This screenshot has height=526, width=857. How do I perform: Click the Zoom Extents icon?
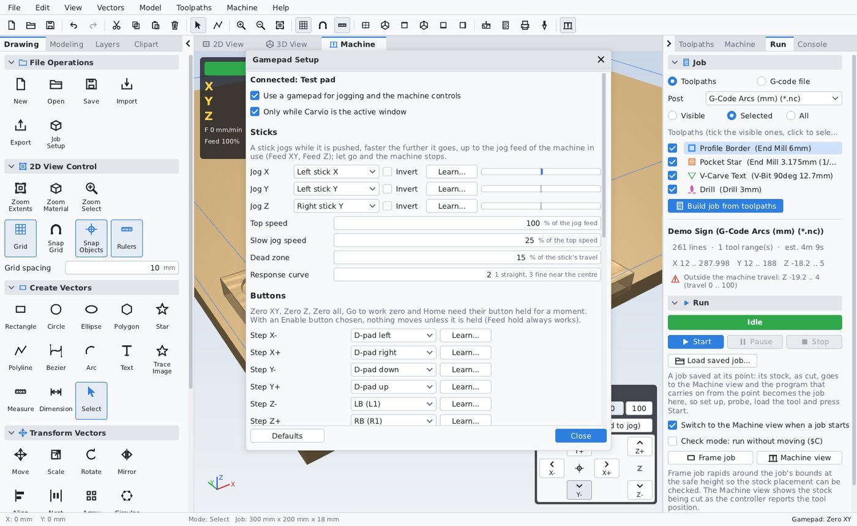tap(20, 196)
